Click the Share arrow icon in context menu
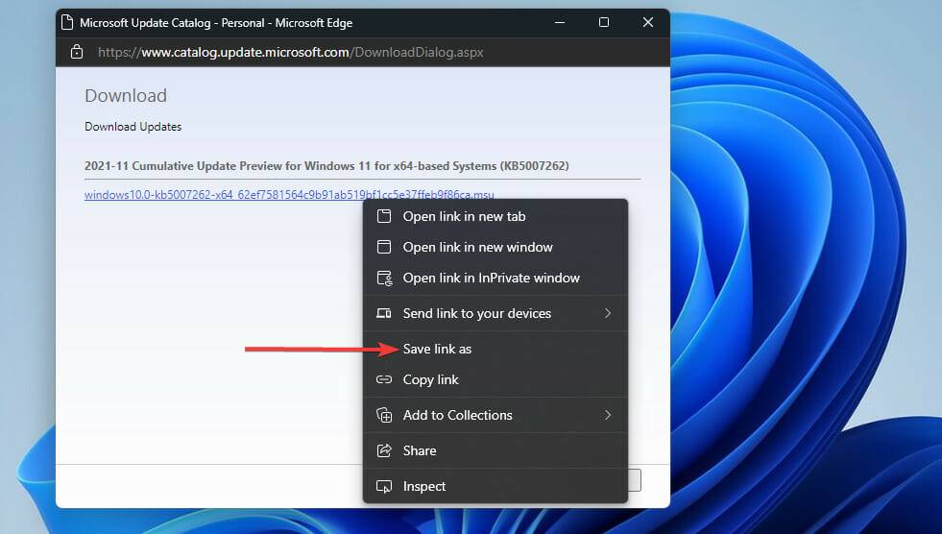The width and height of the screenshot is (942, 534). point(384,450)
